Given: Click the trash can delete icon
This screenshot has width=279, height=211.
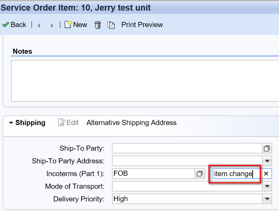Looking at the screenshot, I should 98,25.
